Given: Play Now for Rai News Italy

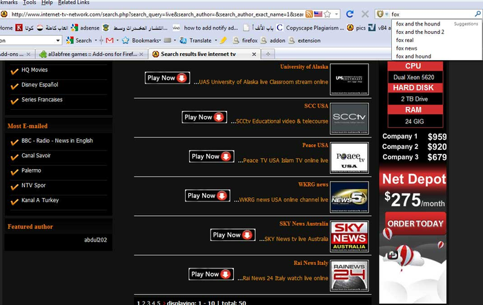Looking at the screenshot, I should coord(211,274).
